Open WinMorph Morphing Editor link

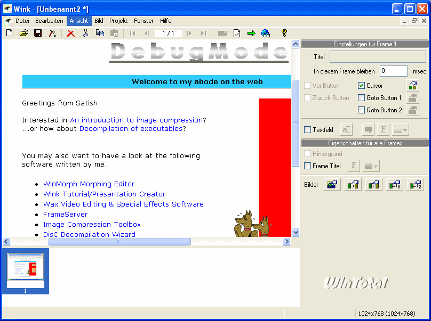coord(89,184)
